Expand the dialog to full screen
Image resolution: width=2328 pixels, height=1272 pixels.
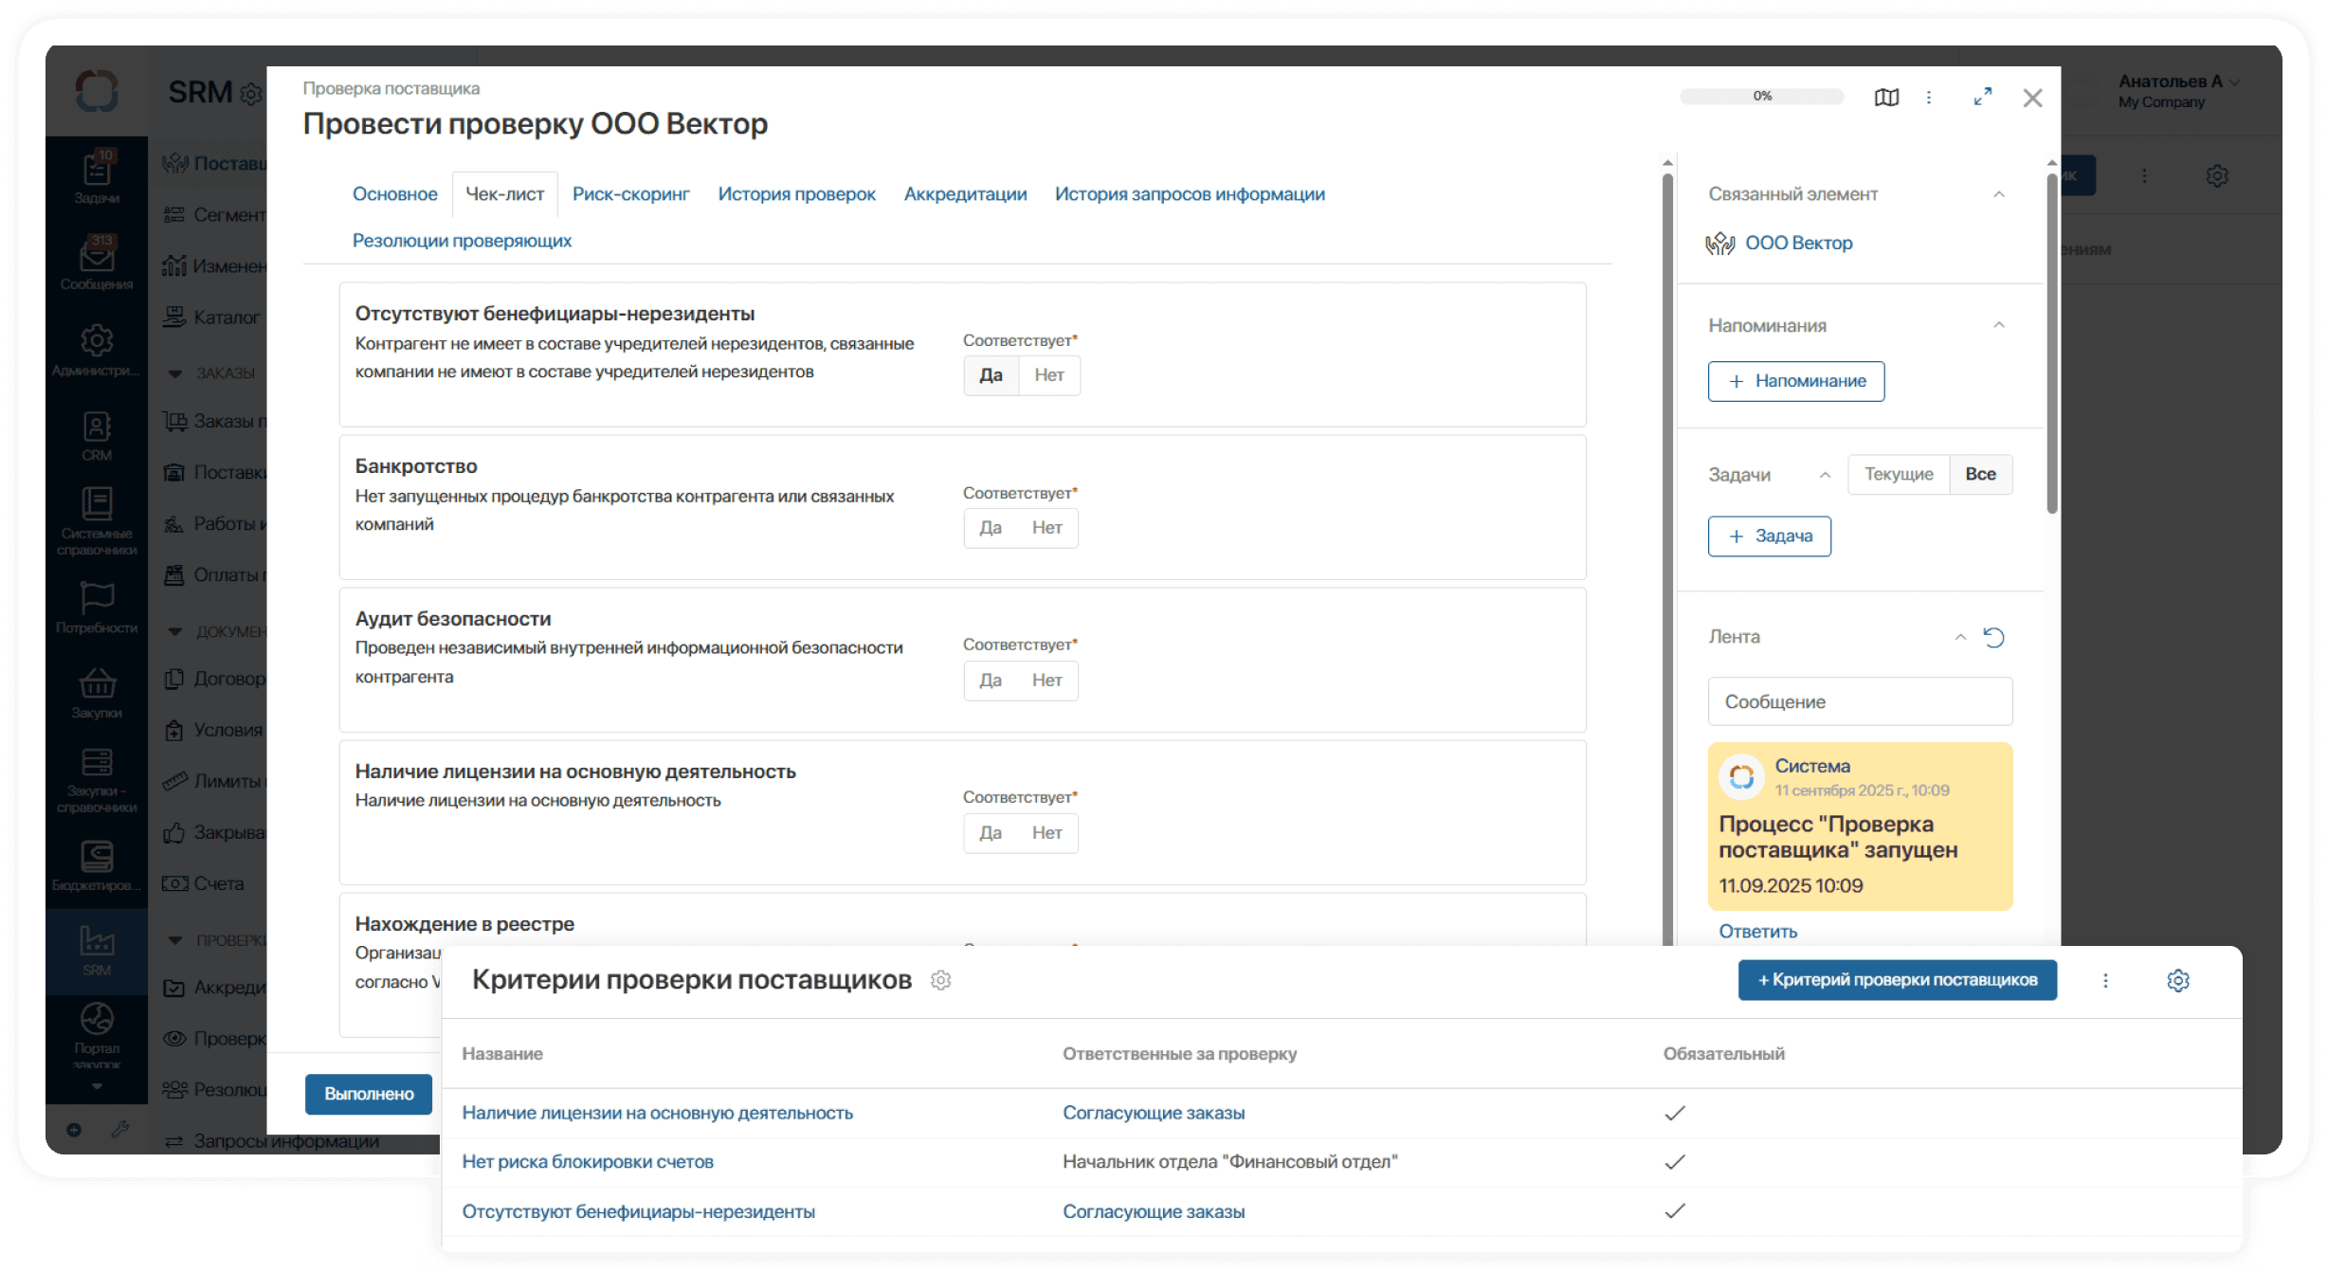(1982, 98)
